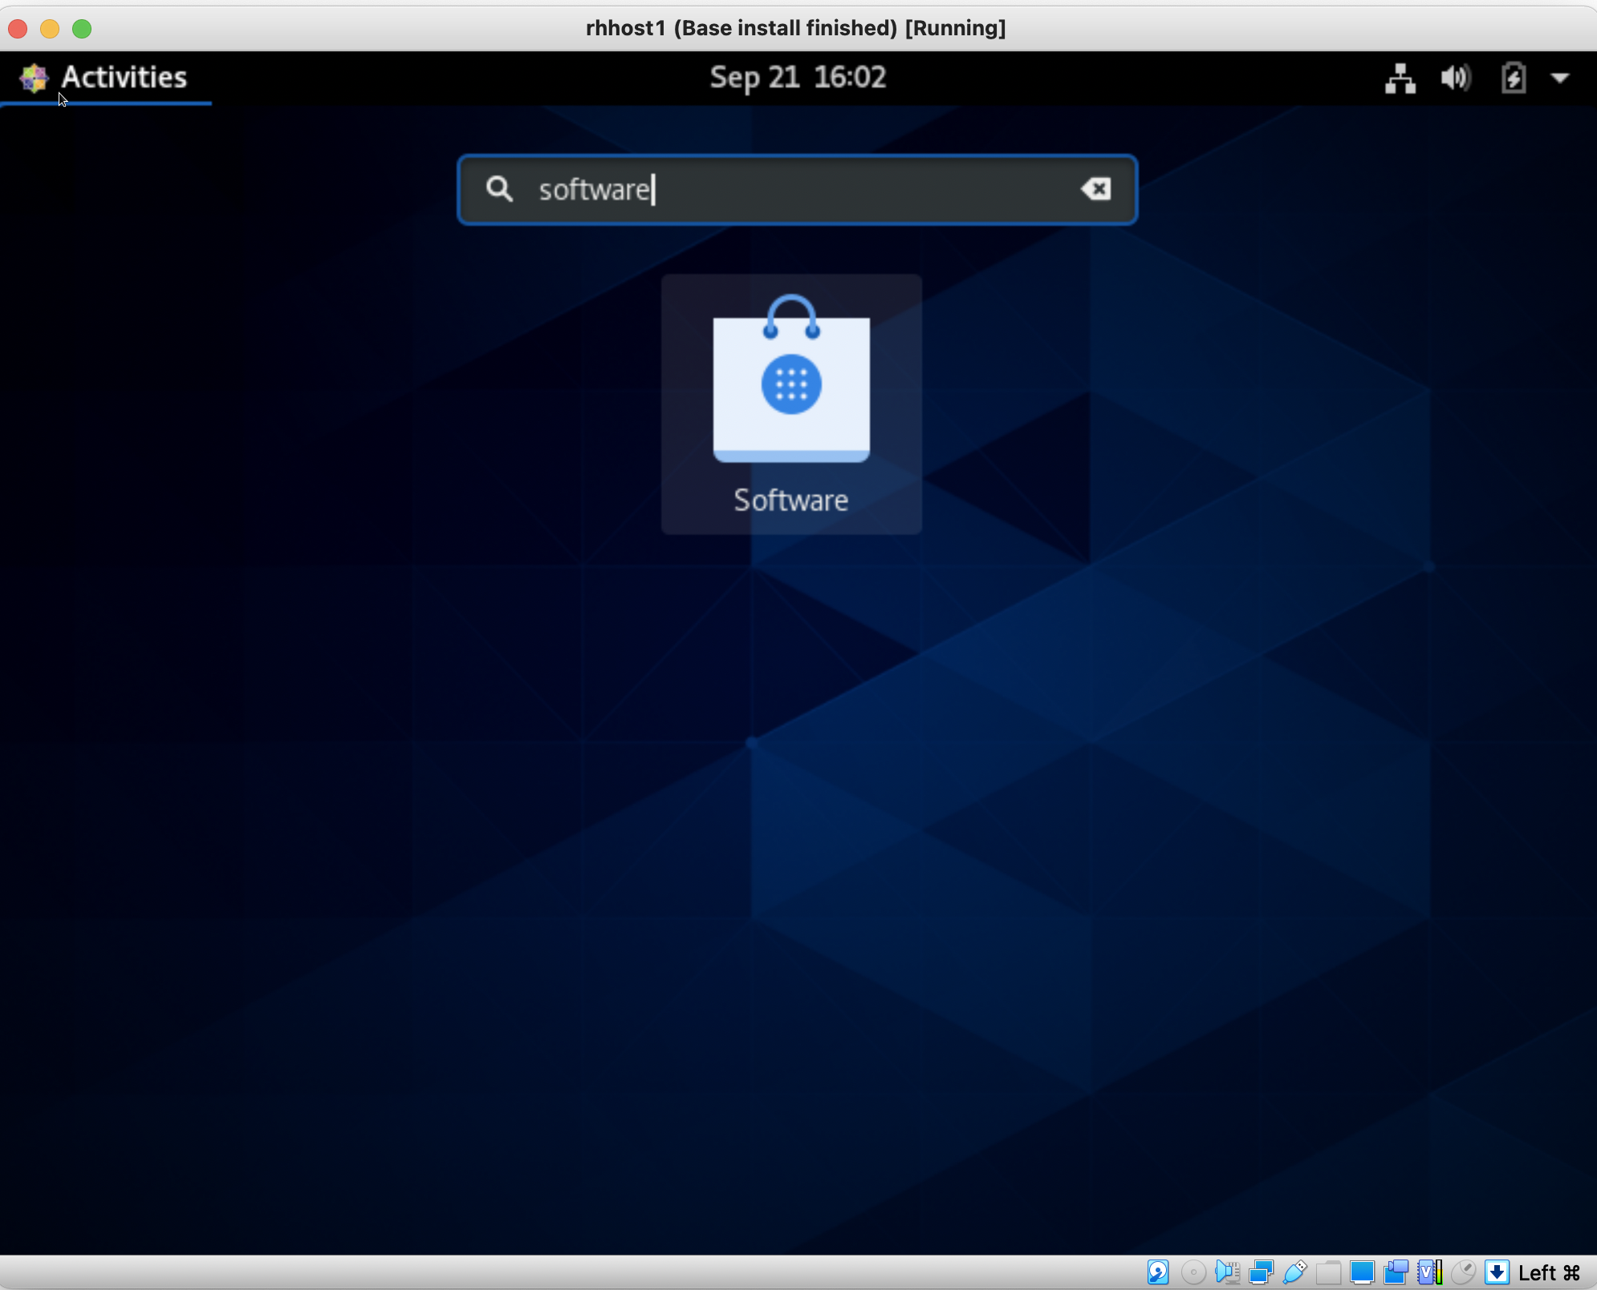Click the Activities button
1597x1290 pixels.
pyautogui.click(x=124, y=78)
